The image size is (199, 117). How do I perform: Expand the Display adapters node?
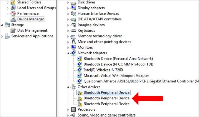[x=68, y=8]
